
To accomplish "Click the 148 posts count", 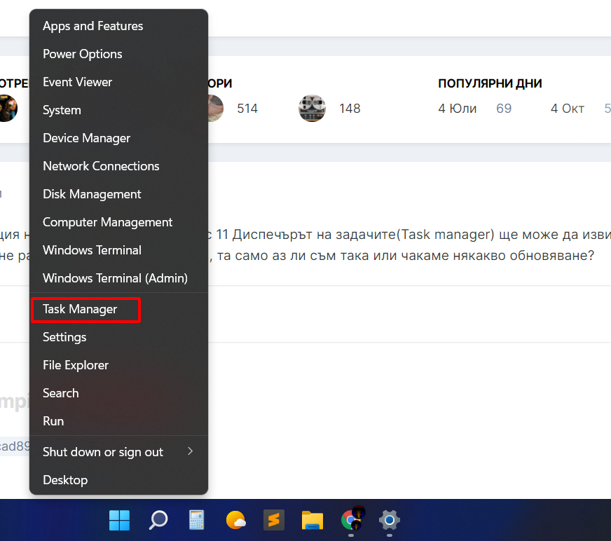I will [x=350, y=109].
